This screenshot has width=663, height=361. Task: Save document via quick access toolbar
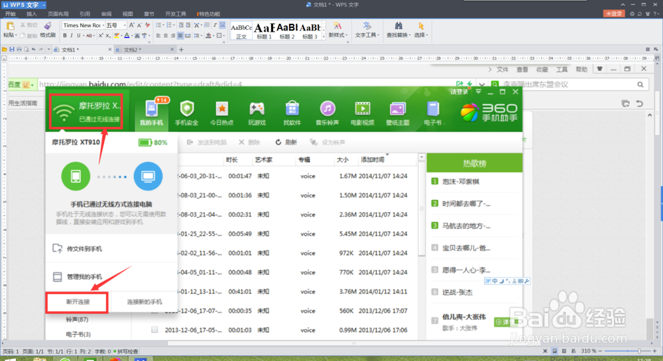point(12,50)
